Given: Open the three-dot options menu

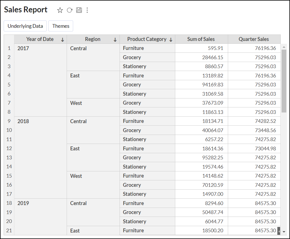Looking at the screenshot, I should pos(87,10).
